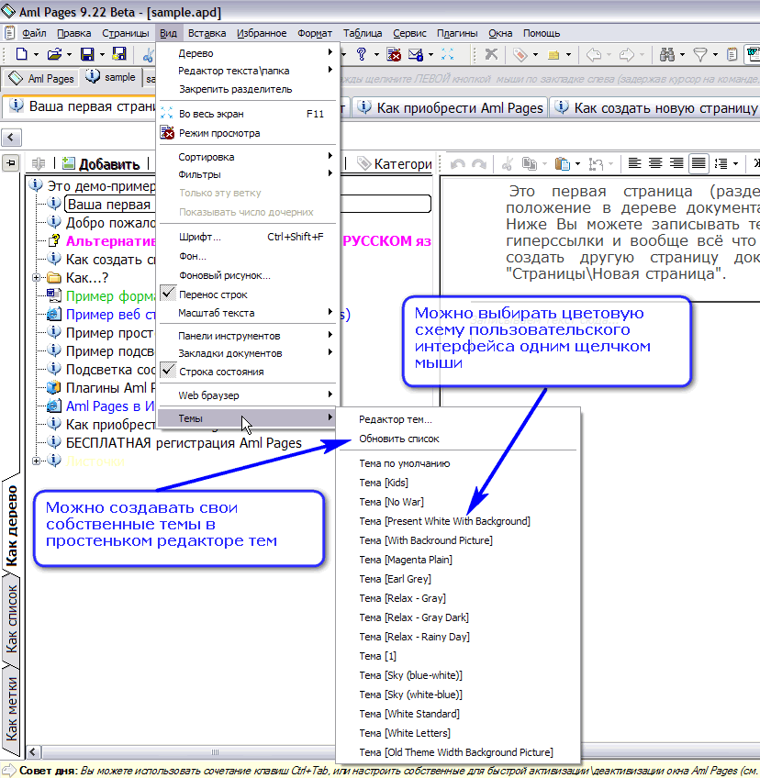Click the fullscreen arrows toolbar icon
760x778 pixels.
tap(447, 54)
